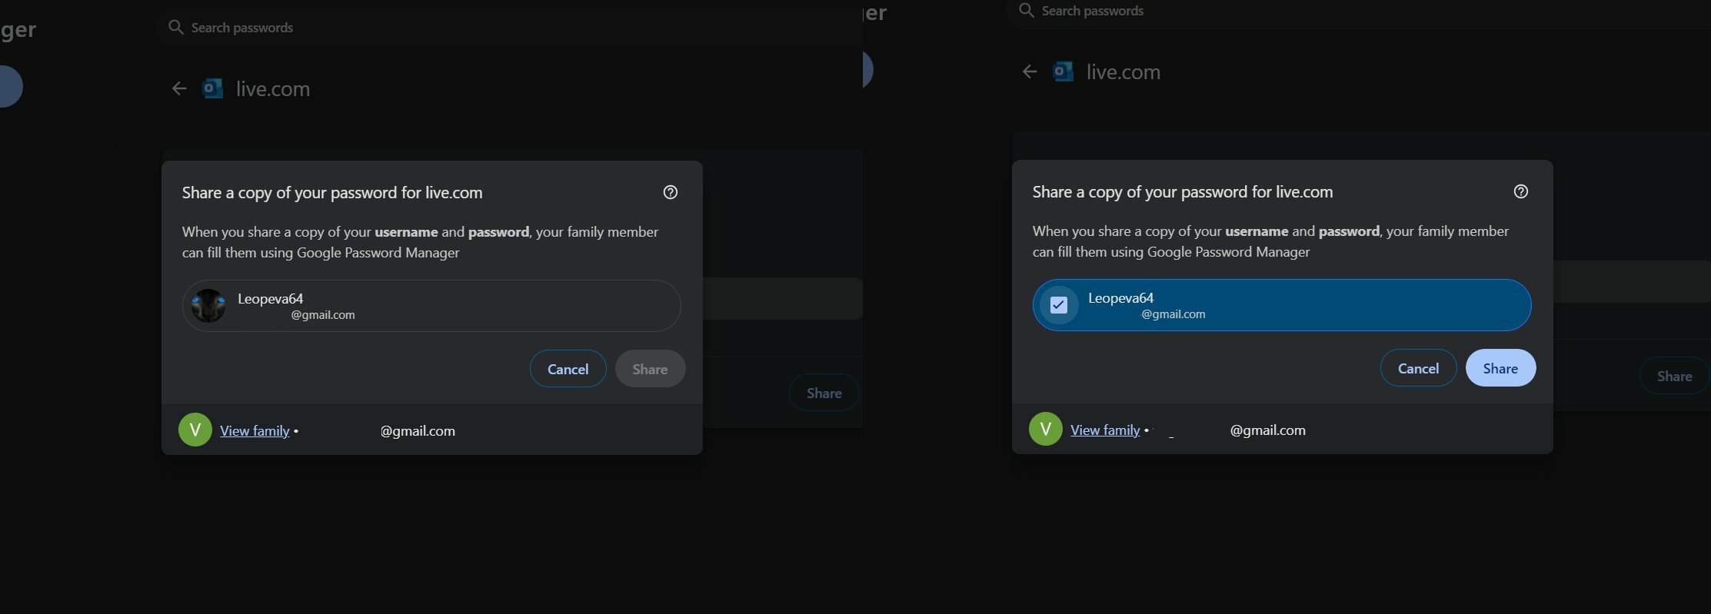Image resolution: width=1711 pixels, height=614 pixels.
Task: Click the magnifier icon in the left Search passwords box
Action: [176, 28]
